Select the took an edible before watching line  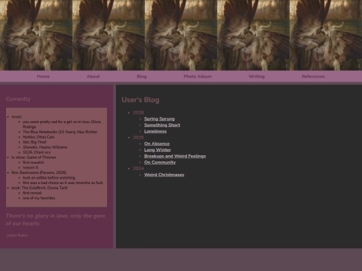click(x=49, y=178)
